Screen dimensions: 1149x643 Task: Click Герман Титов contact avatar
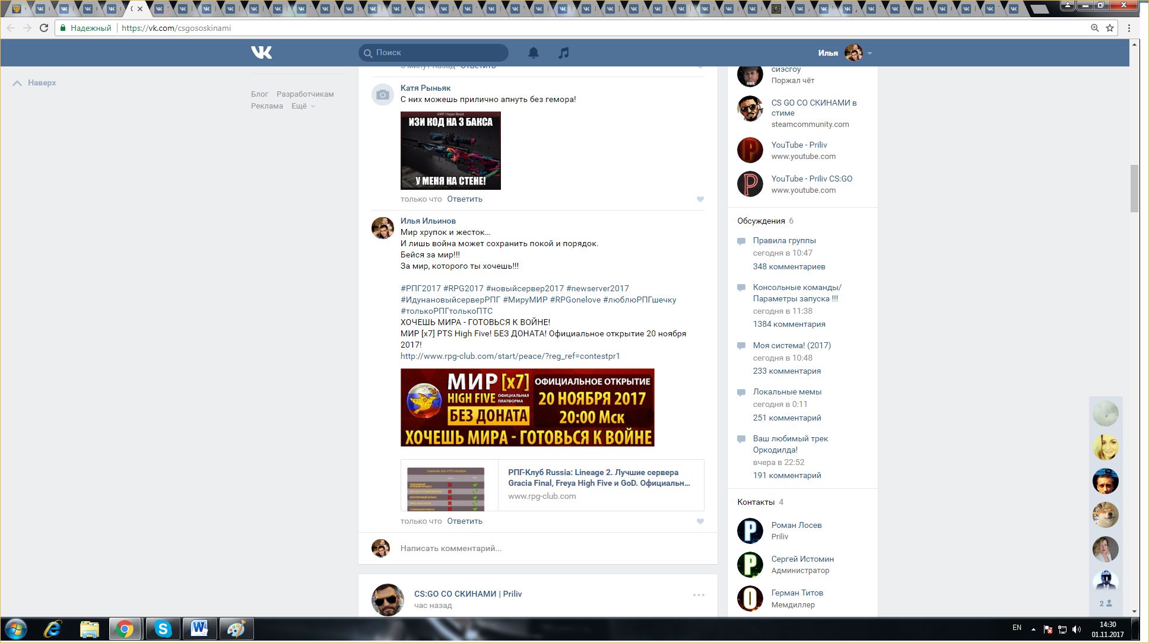pos(750,599)
